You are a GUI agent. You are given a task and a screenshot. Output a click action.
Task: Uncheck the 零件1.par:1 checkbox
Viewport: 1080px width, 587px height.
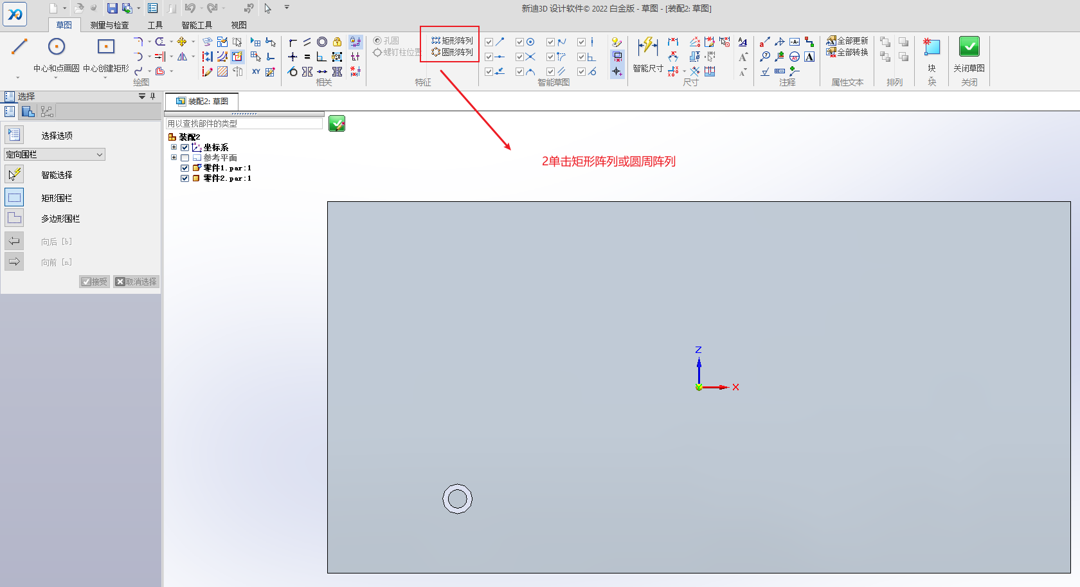(185, 168)
